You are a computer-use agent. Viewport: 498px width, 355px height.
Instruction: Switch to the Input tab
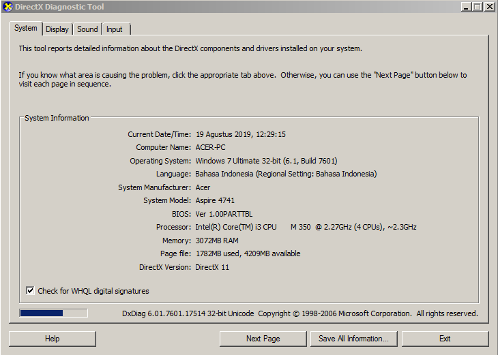click(x=115, y=29)
